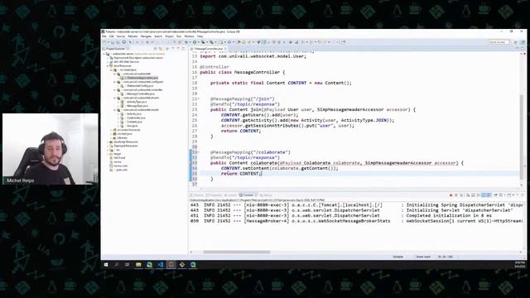530x298 pixels.
Task: Toggle Pin Console button
Action: [x=495, y=195]
